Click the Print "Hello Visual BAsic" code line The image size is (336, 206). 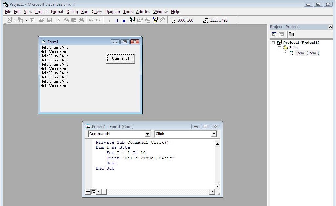[140, 158]
